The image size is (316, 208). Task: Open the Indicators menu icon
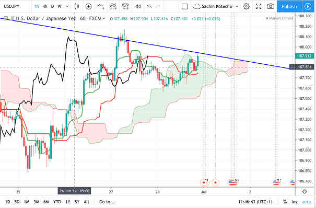[101, 6]
